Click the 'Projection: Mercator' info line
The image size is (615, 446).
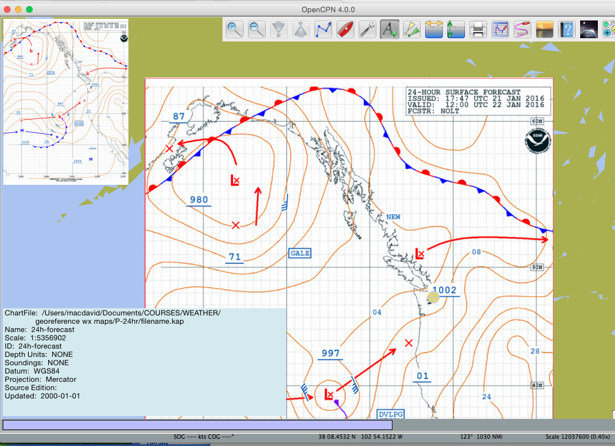click(40, 380)
